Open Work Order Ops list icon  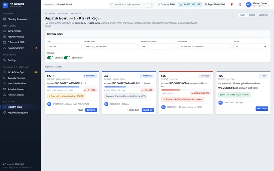(x=5, y=72)
